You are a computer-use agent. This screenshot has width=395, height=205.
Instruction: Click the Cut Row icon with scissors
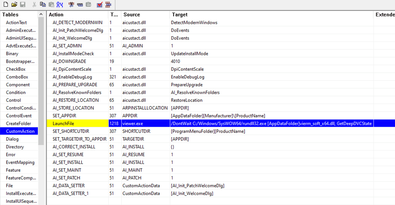tap(71, 5)
